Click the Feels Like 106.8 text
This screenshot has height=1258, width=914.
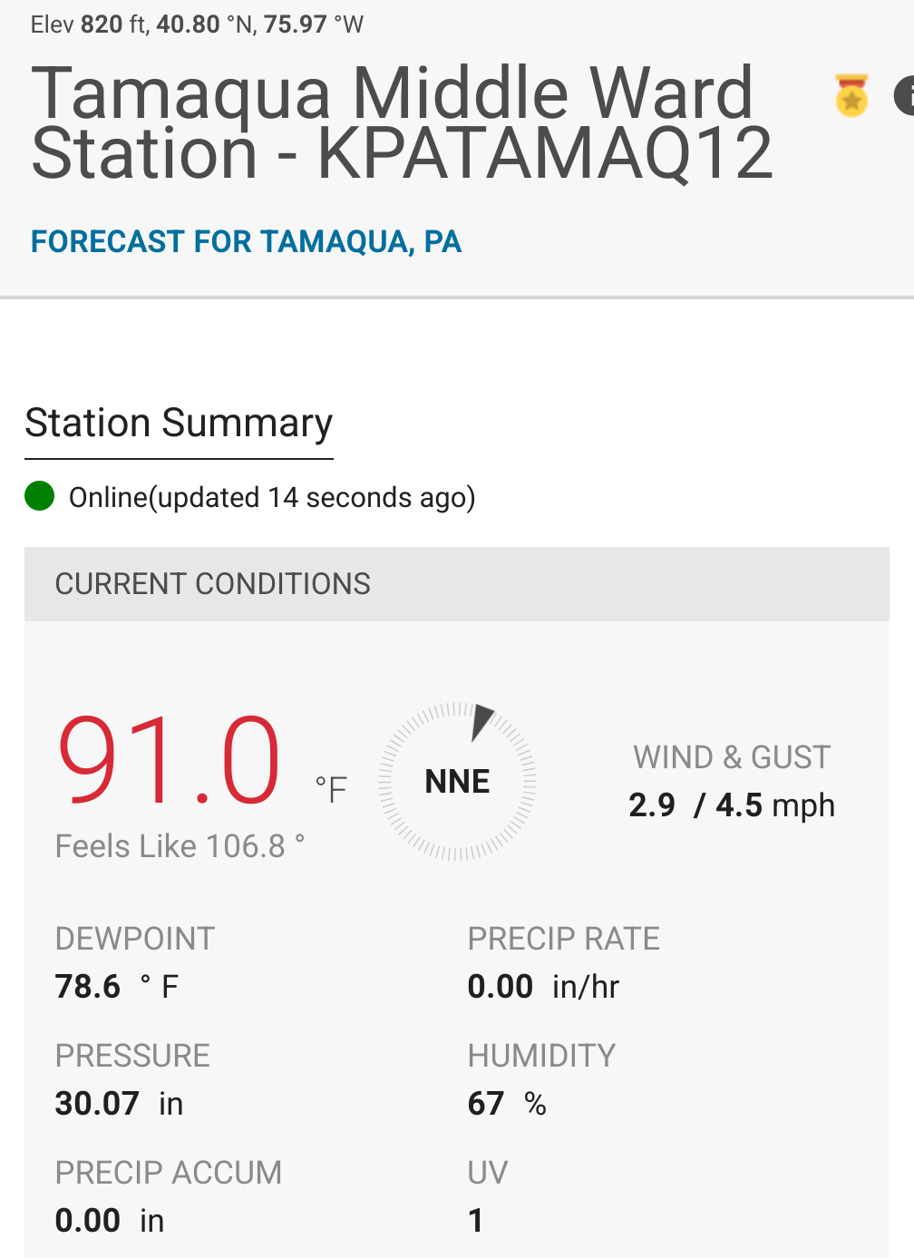180,846
